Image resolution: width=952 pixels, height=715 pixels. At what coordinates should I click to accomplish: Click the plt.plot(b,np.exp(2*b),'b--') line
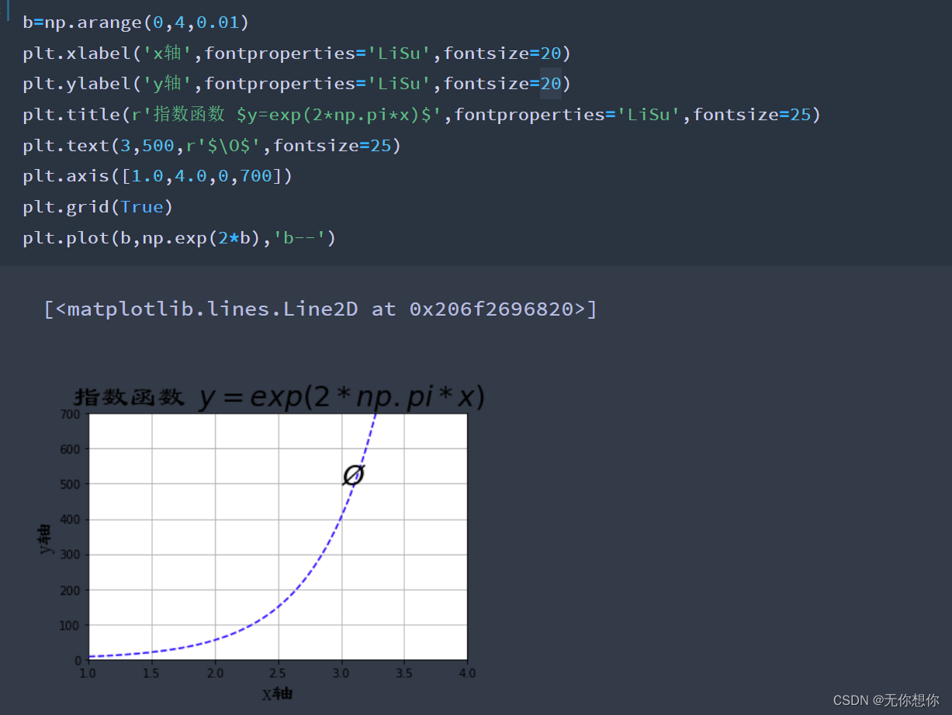(179, 237)
